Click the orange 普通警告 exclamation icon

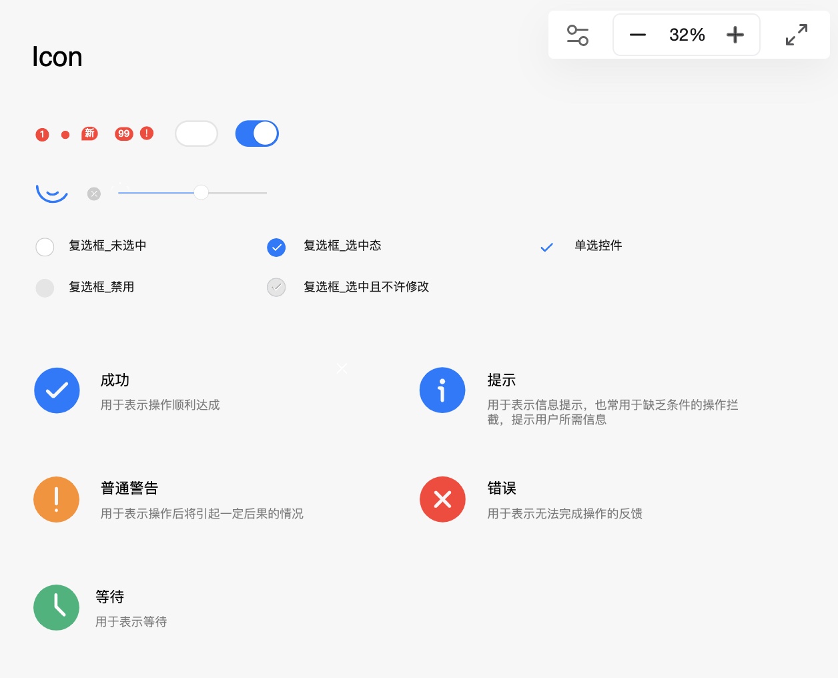57,499
